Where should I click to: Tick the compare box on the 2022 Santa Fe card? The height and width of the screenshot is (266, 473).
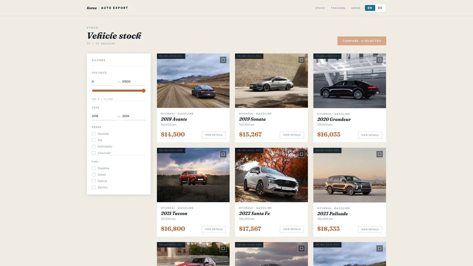pos(301,154)
